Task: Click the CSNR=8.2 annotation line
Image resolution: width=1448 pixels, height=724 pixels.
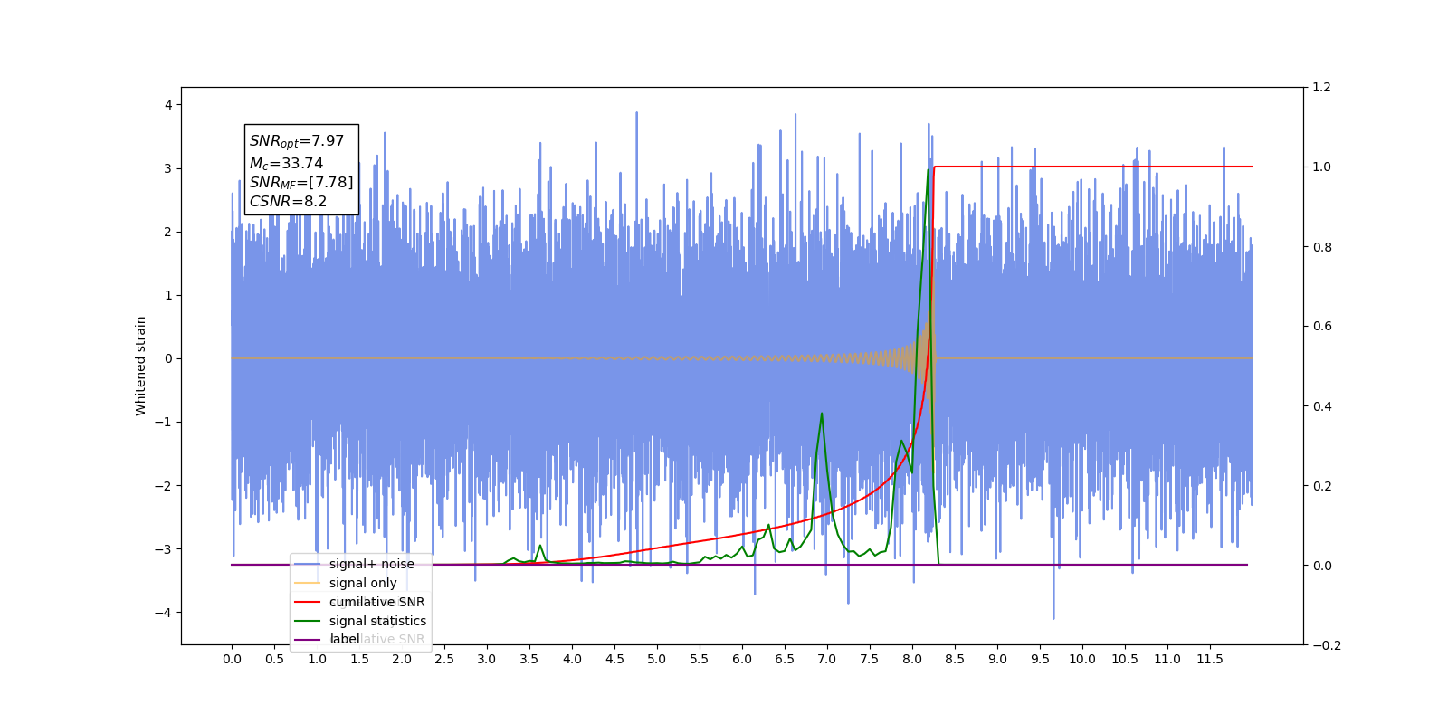Action: click(x=288, y=202)
